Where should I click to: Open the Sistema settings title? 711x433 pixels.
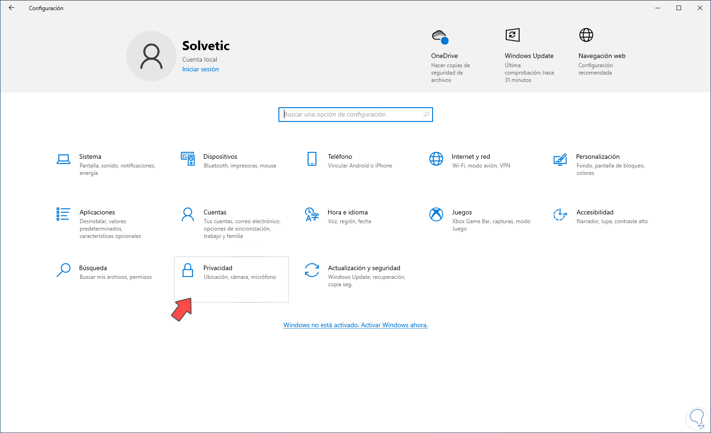(90, 157)
